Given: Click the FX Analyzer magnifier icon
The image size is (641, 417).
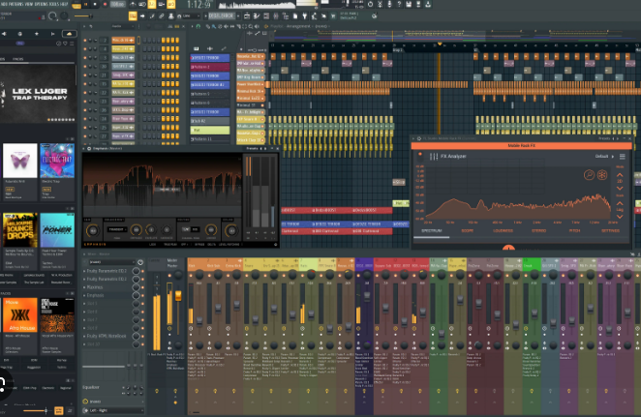Looking at the screenshot, I should tap(589, 175).
